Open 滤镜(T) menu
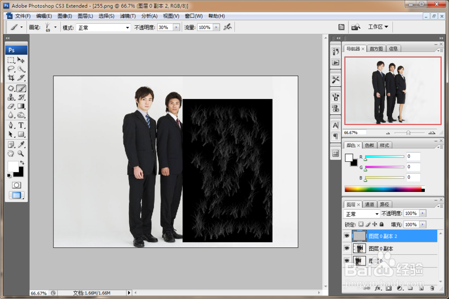This screenshot has width=449, height=299. click(x=128, y=16)
